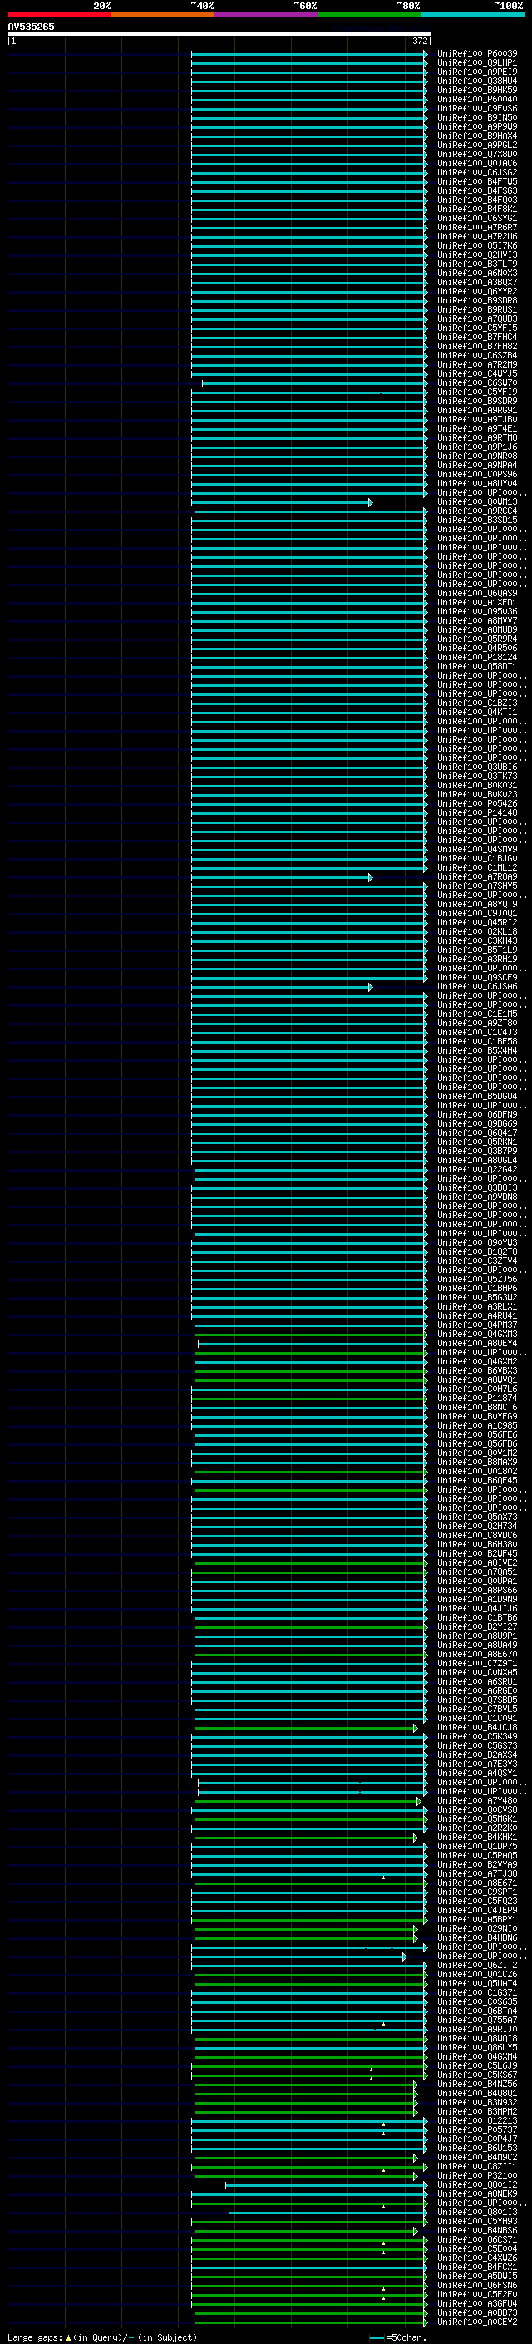Click the UniRef100_Q3UBI6 hit label
532x2344 pixels.
[x=477, y=767]
